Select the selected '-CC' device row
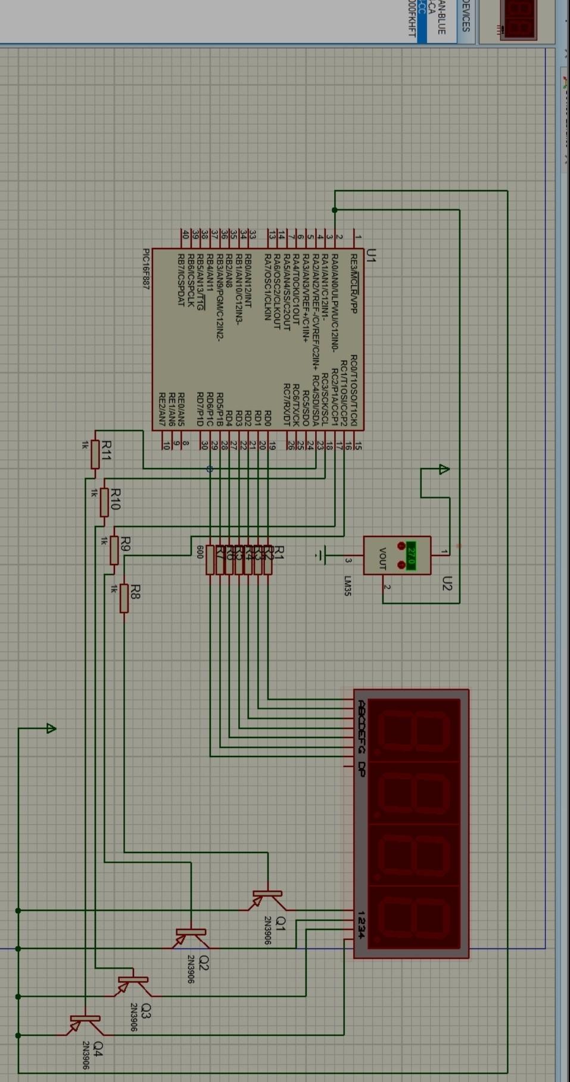This screenshot has height=1082, width=570. [422, 21]
